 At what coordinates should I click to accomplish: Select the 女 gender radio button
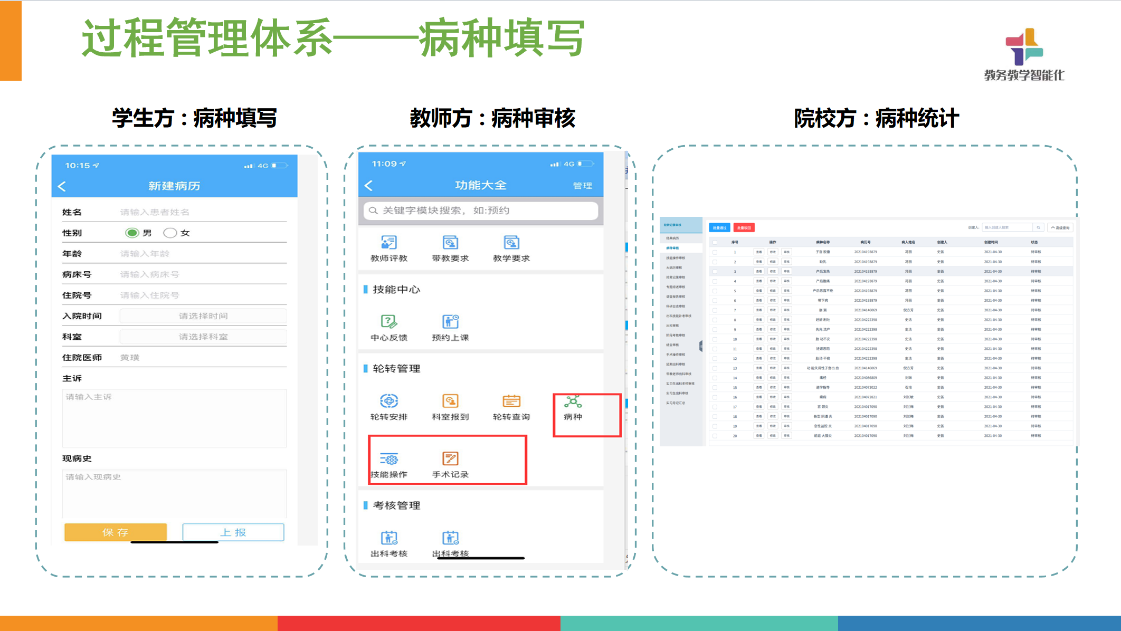point(170,233)
